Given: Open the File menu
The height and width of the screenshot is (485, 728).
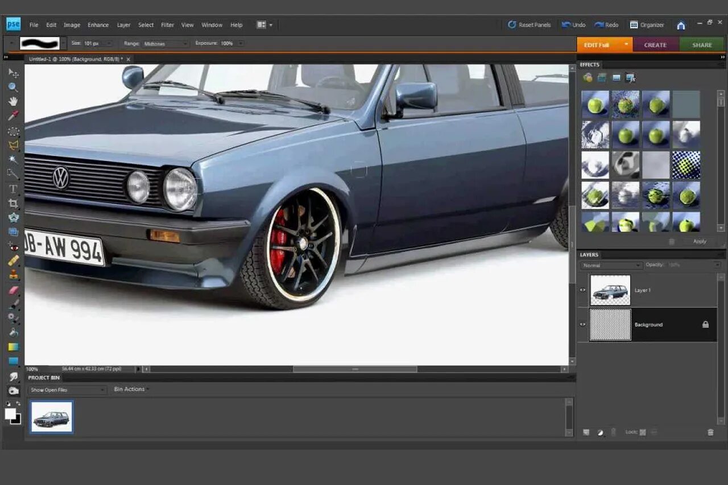Looking at the screenshot, I should (x=34, y=25).
